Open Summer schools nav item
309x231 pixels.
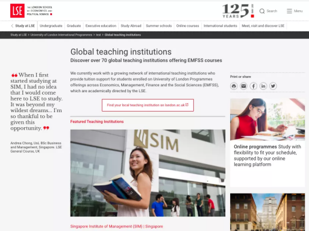point(159,26)
